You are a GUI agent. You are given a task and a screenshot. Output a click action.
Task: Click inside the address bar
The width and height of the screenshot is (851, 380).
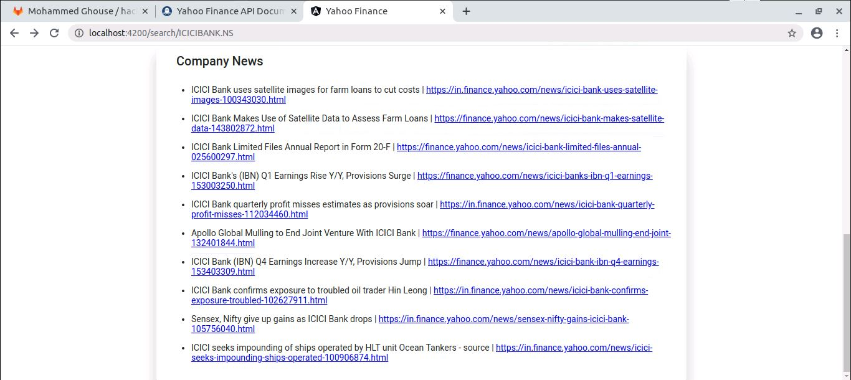click(x=249, y=33)
